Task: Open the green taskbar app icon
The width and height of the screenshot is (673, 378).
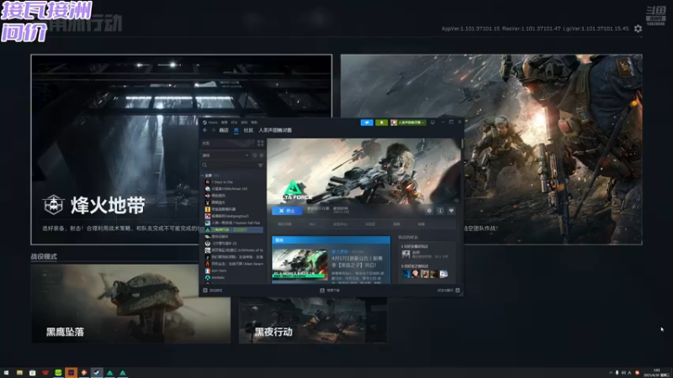Action: pyautogui.click(x=58, y=373)
